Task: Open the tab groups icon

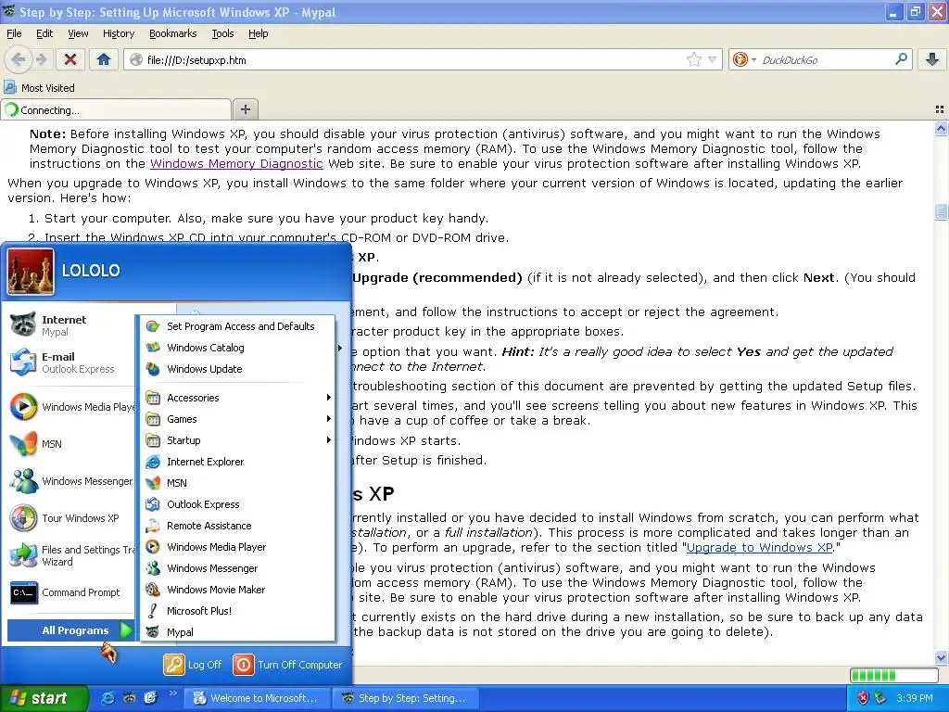Action: (940, 109)
